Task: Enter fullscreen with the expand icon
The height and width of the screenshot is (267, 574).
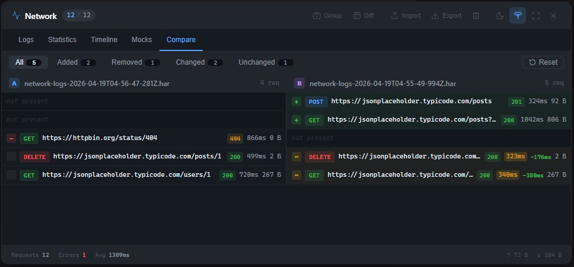Action: tap(535, 16)
